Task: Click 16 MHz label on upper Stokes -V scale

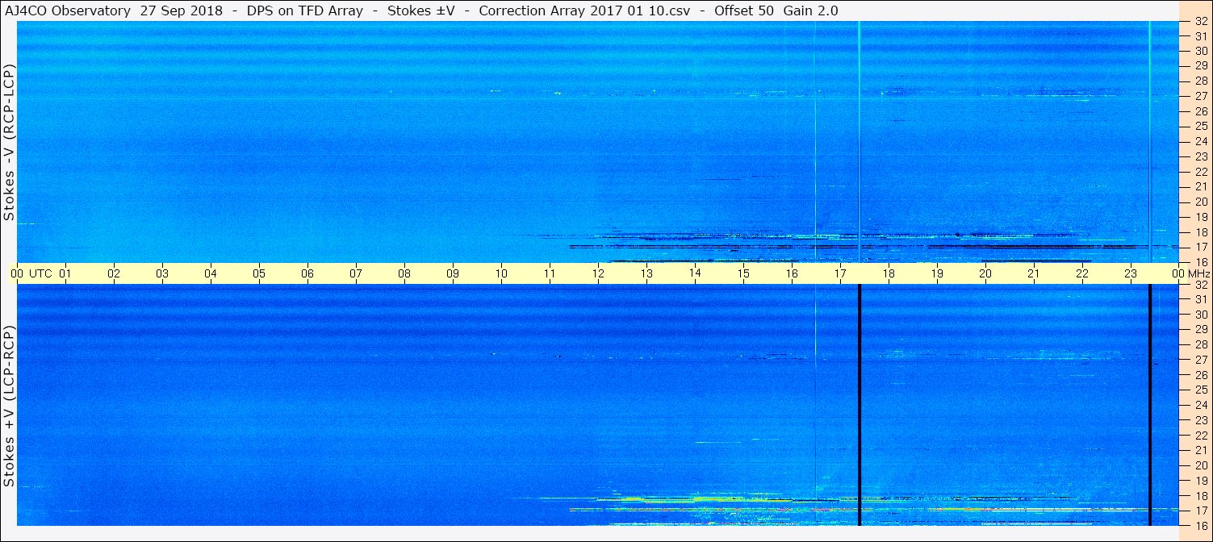Action: point(1200,262)
